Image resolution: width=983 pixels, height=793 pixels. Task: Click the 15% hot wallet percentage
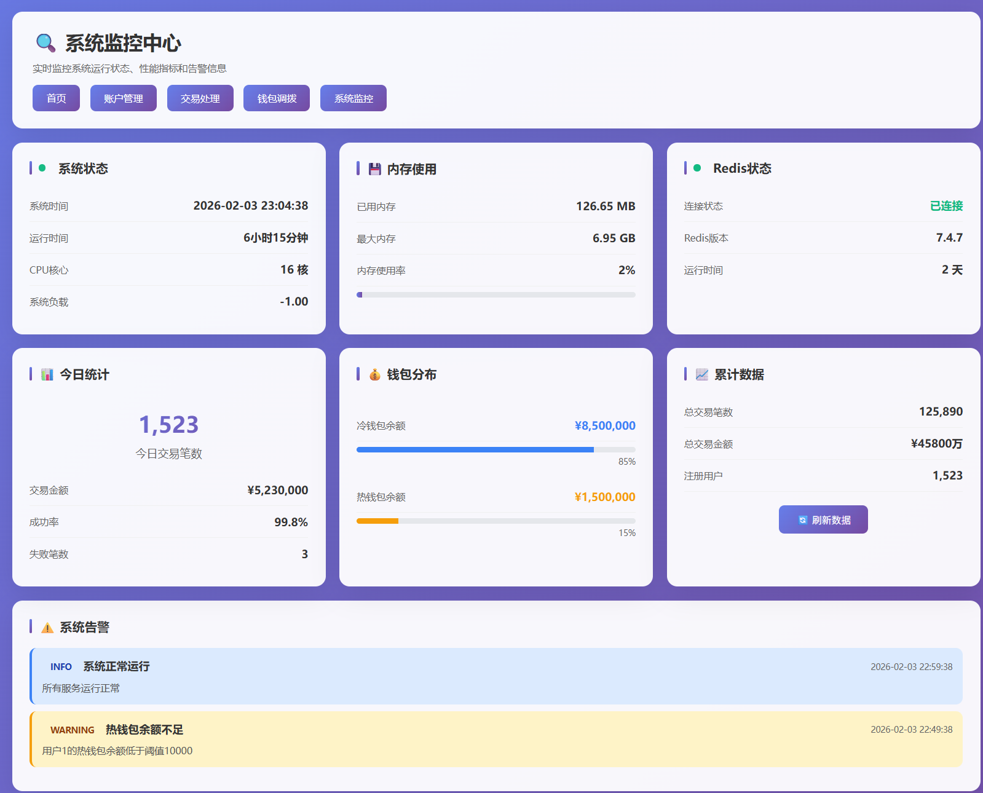[x=627, y=533]
